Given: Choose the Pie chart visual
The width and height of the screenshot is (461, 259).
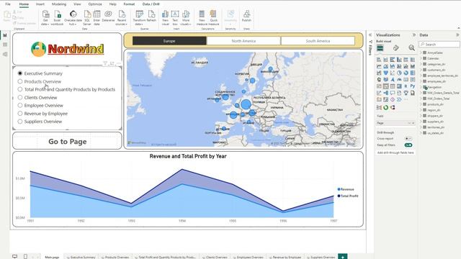Looking at the screenshot, I should [x=399, y=73].
